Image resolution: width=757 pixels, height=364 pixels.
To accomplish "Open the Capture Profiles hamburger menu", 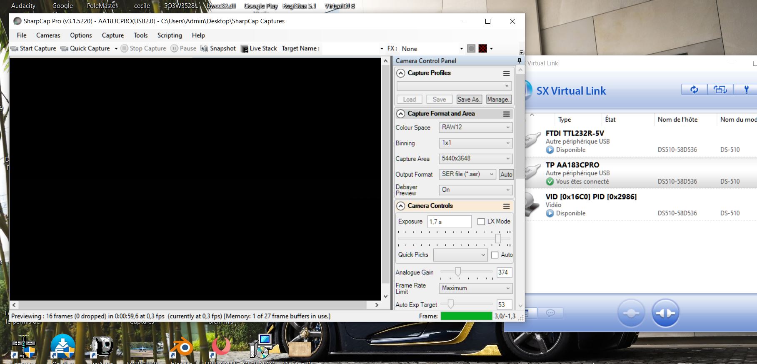I will [506, 73].
